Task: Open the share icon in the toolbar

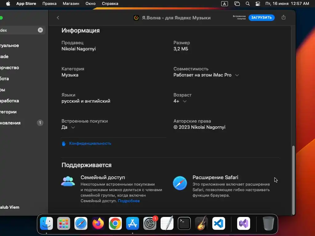Action: point(283,18)
